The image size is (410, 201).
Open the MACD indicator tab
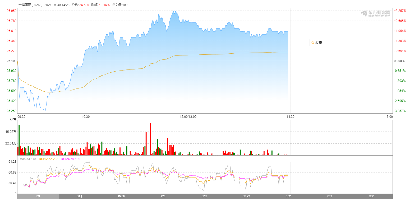point(121,196)
